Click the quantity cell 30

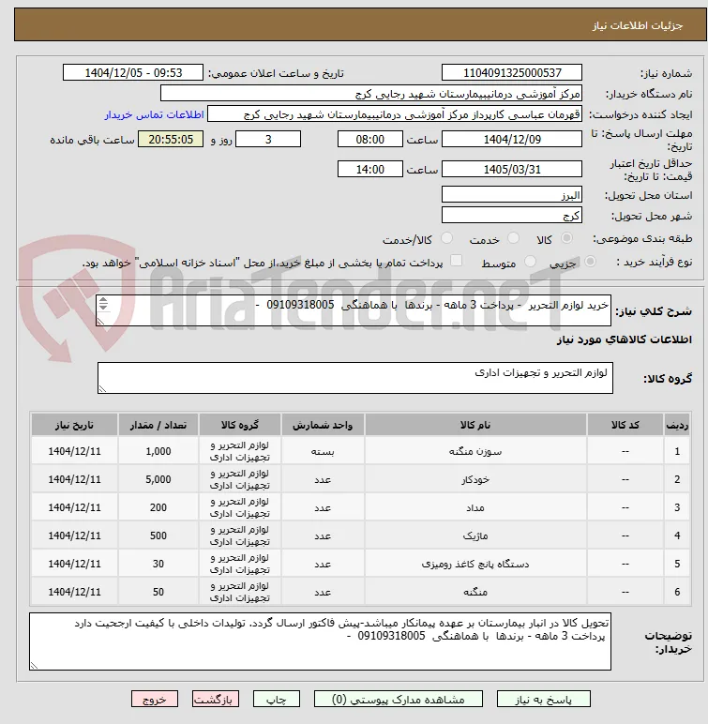pyautogui.click(x=158, y=564)
